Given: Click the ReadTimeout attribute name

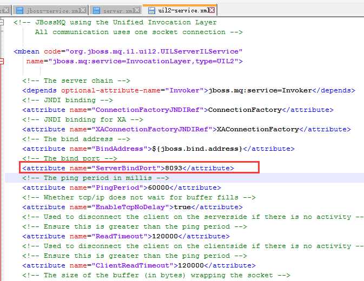Looking at the screenshot, I should pyautogui.click(x=120, y=237).
